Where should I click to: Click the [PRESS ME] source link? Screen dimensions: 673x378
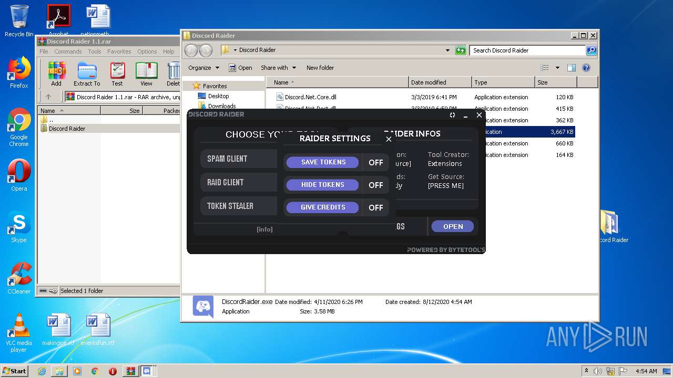coord(446,185)
